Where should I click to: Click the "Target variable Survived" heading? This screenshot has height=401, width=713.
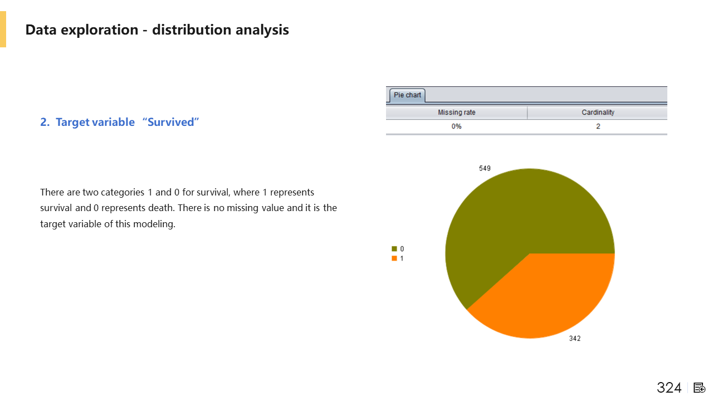click(x=119, y=122)
